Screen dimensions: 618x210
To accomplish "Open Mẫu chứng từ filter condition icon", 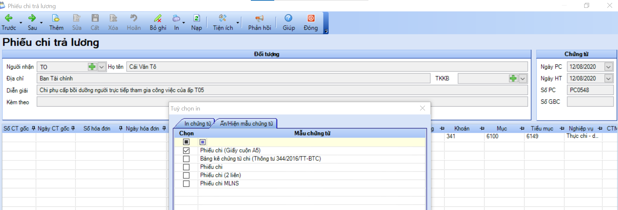I will [202, 142].
